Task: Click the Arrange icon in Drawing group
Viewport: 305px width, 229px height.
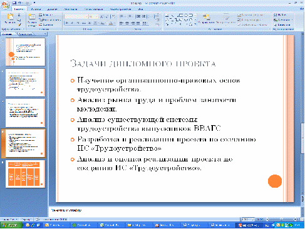Action: pos(206,19)
